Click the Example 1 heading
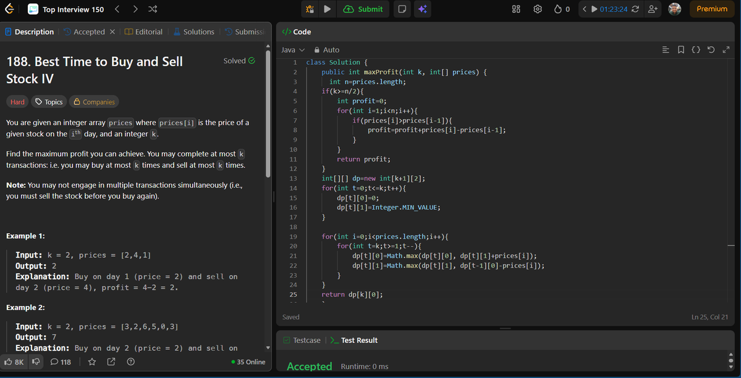The height and width of the screenshot is (378, 741). 25,236
